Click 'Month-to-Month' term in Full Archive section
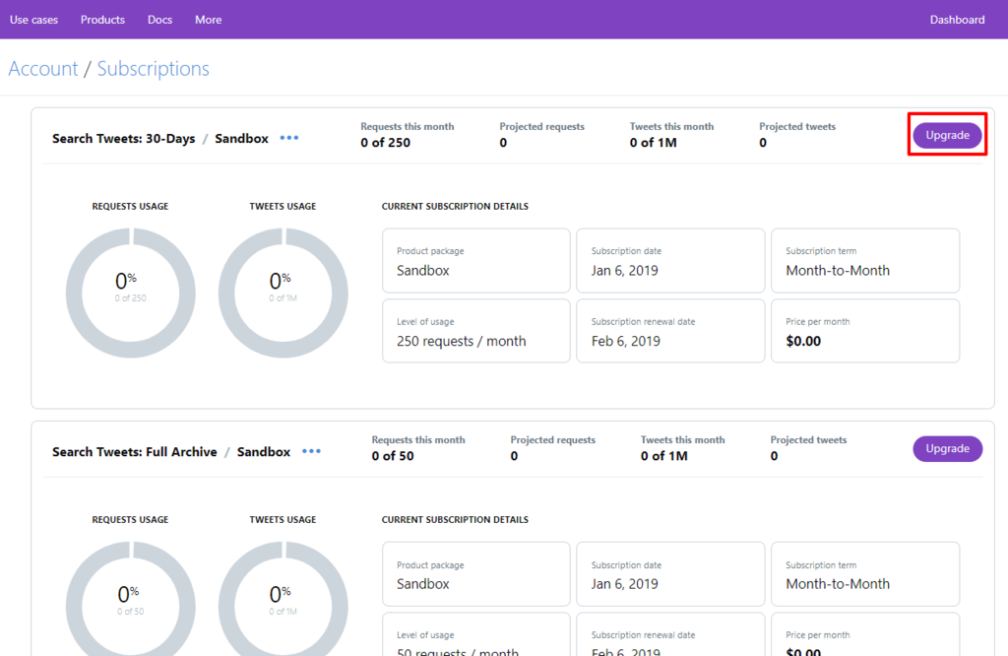The width and height of the screenshot is (1008, 656). pyautogui.click(x=838, y=583)
